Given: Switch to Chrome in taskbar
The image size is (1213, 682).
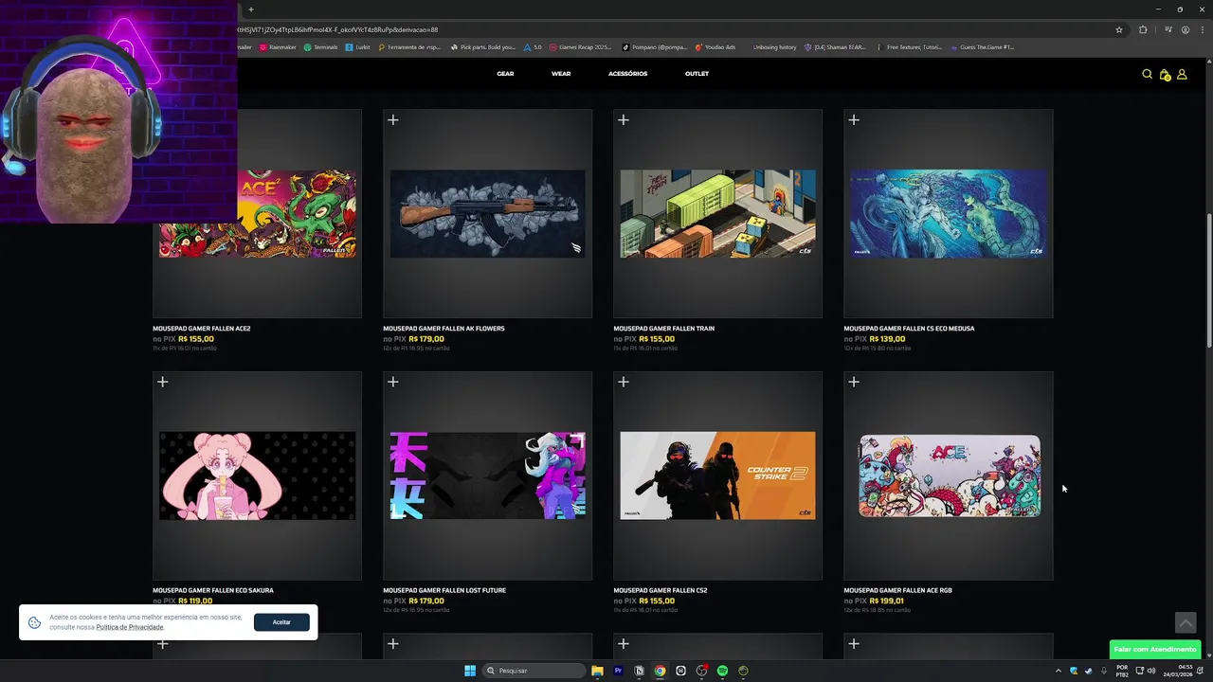Looking at the screenshot, I should (x=660, y=671).
